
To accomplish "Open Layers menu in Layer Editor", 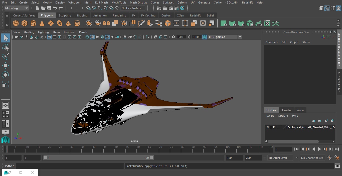I will coord(270,116).
